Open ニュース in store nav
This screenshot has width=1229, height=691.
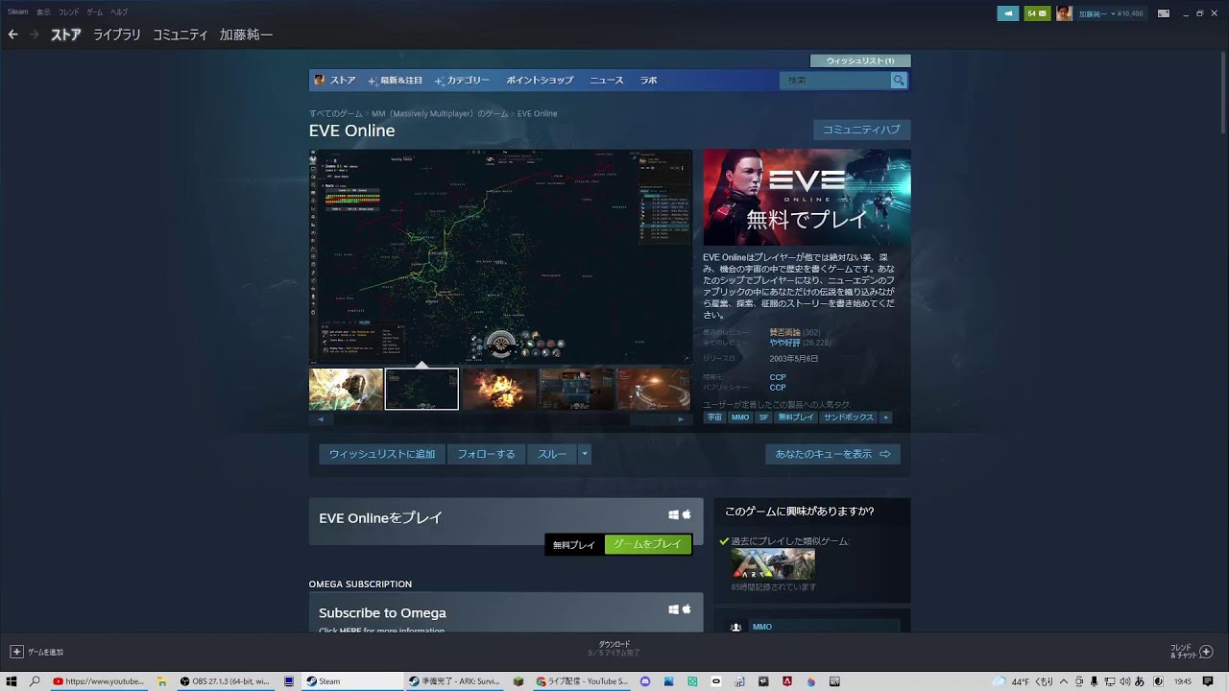click(607, 81)
